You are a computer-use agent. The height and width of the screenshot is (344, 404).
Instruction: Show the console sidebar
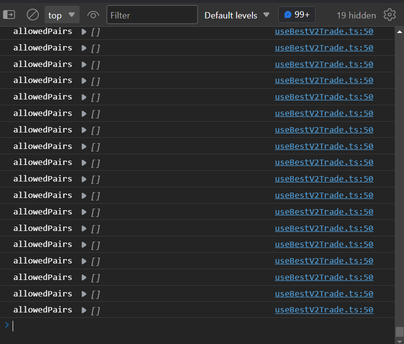[x=9, y=15]
